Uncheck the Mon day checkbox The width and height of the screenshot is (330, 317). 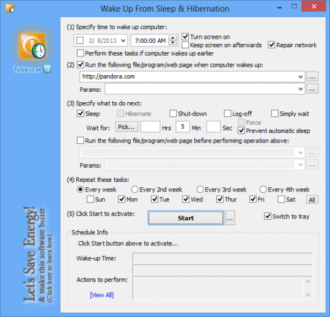pyautogui.click(x=122, y=199)
